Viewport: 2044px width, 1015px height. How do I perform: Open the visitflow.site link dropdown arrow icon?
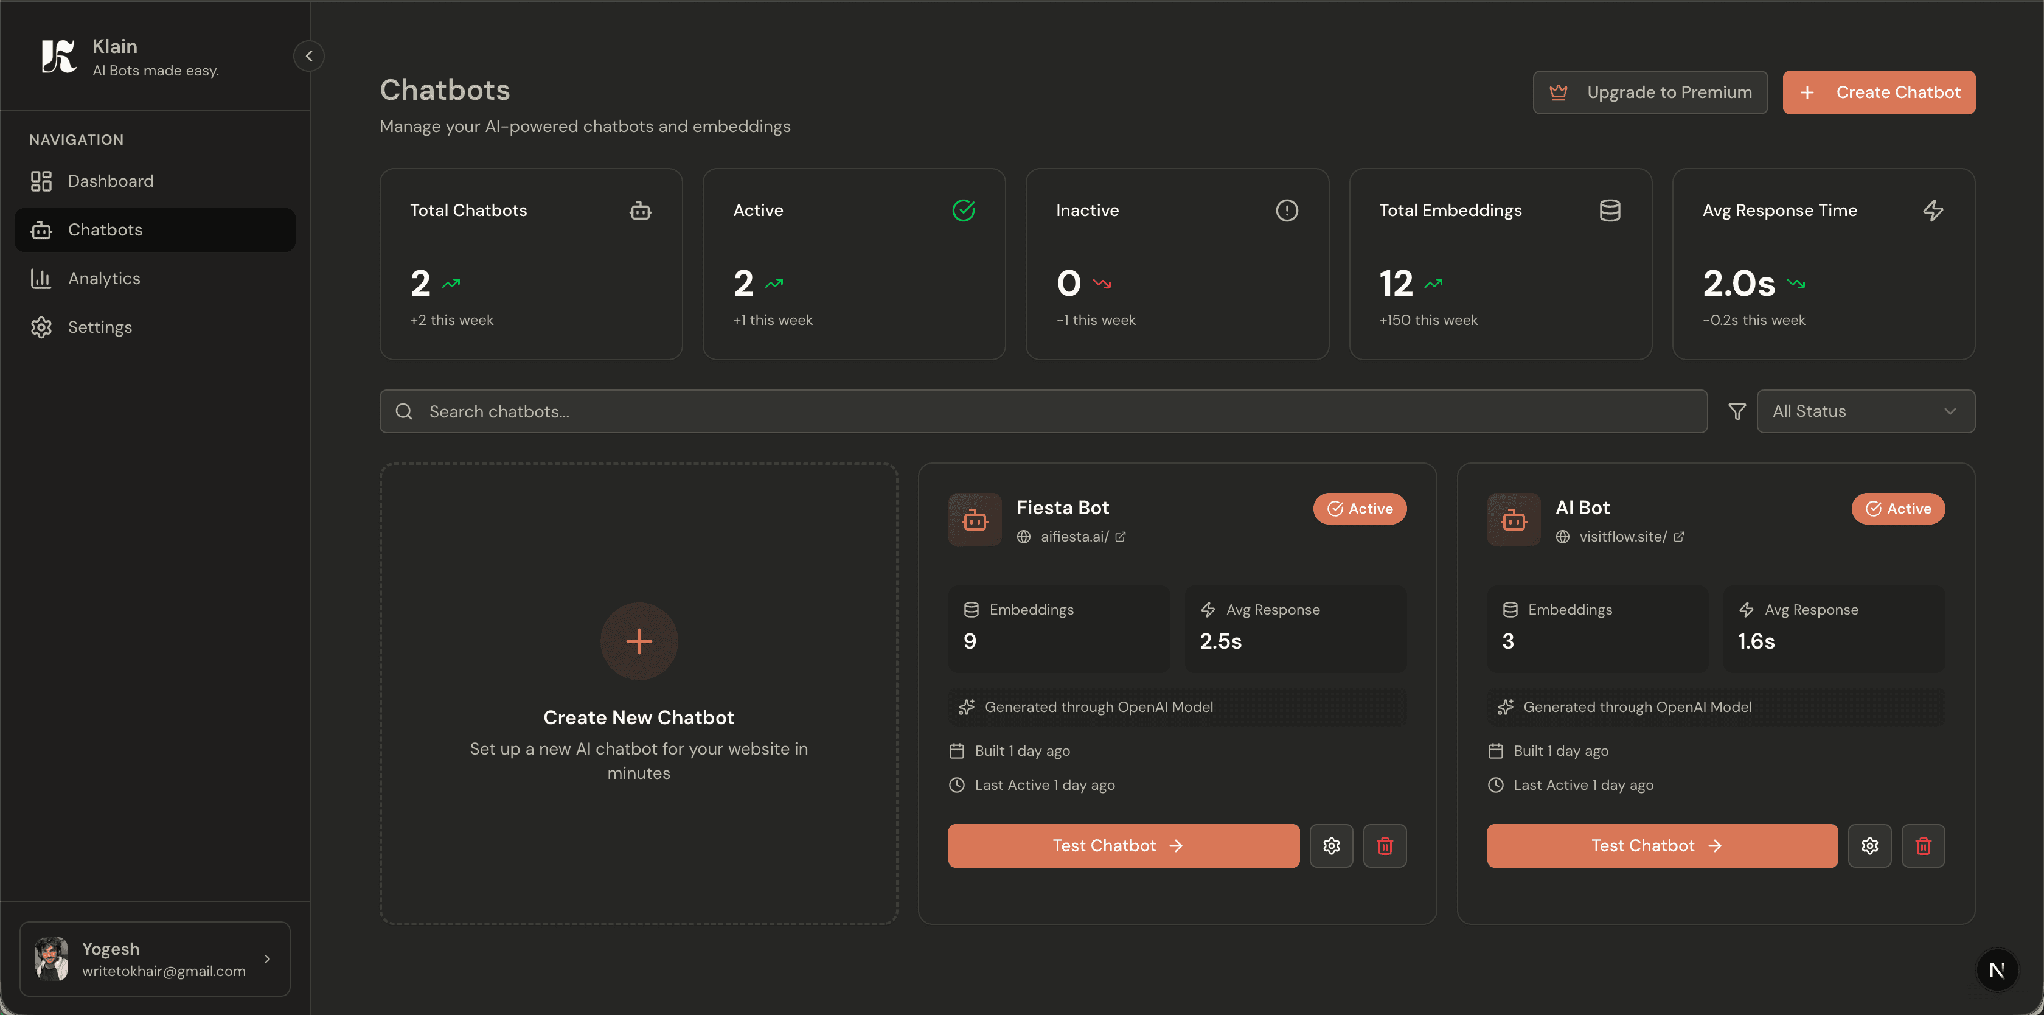point(1679,537)
